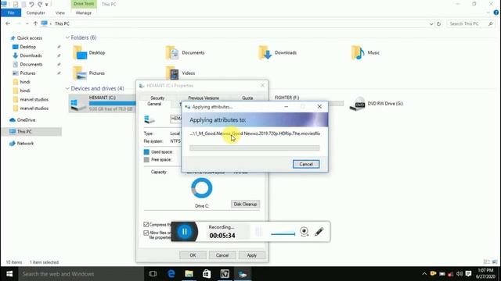
Task: Click OK in the HEMANT (C:) Properties dialog
Action: (193, 255)
